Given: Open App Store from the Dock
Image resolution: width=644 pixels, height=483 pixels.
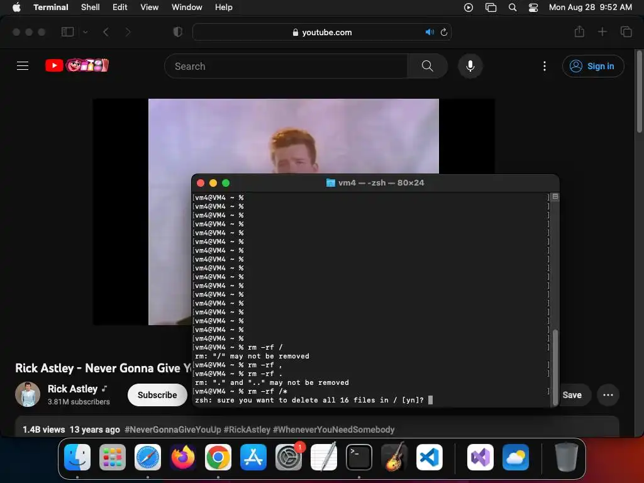Looking at the screenshot, I should [253, 457].
